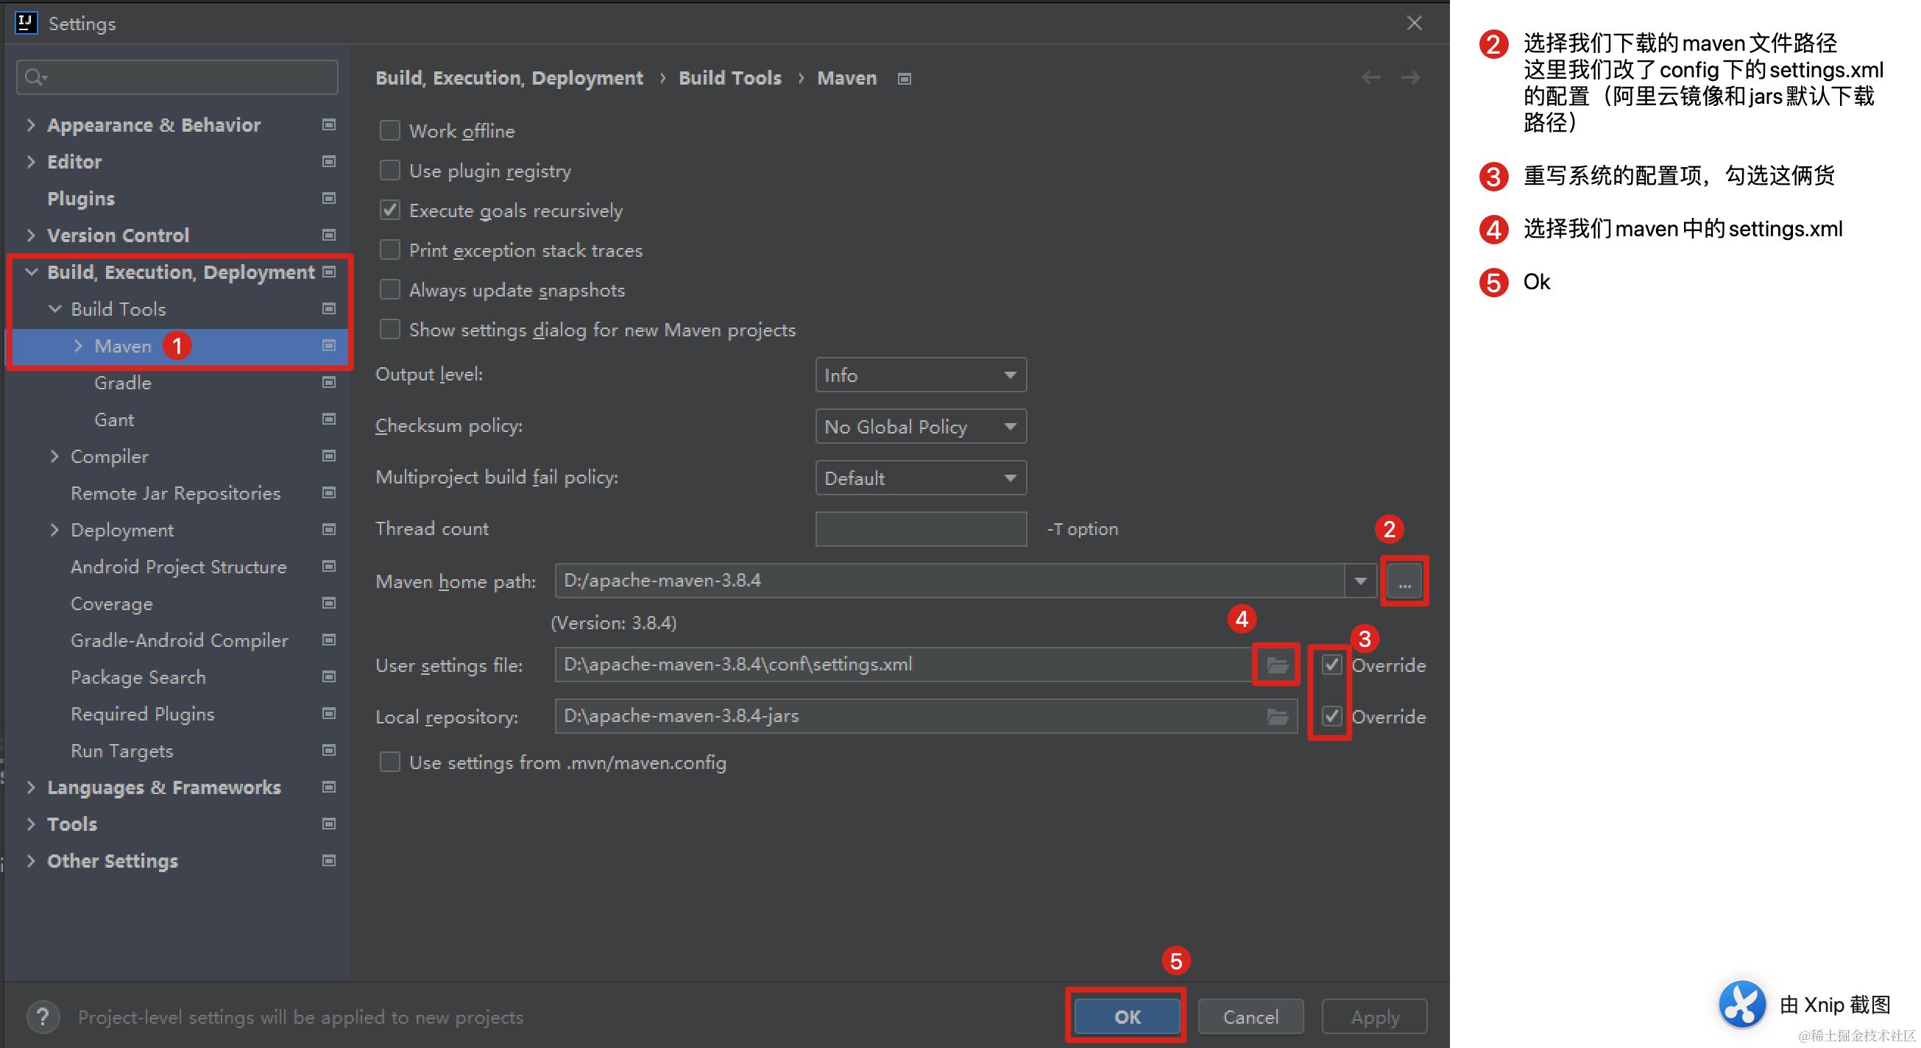Click the back navigation arrow
Image resolution: width=1921 pixels, height=1048 pixels.
point(1370,77)
